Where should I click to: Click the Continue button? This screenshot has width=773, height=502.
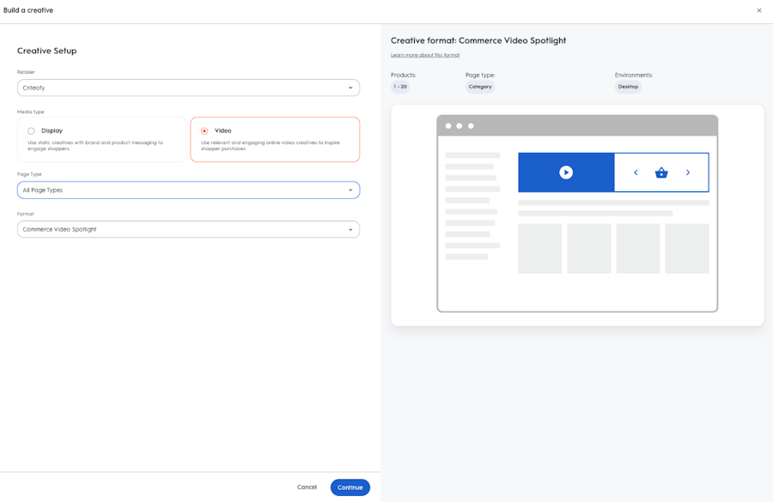point(350,487)
